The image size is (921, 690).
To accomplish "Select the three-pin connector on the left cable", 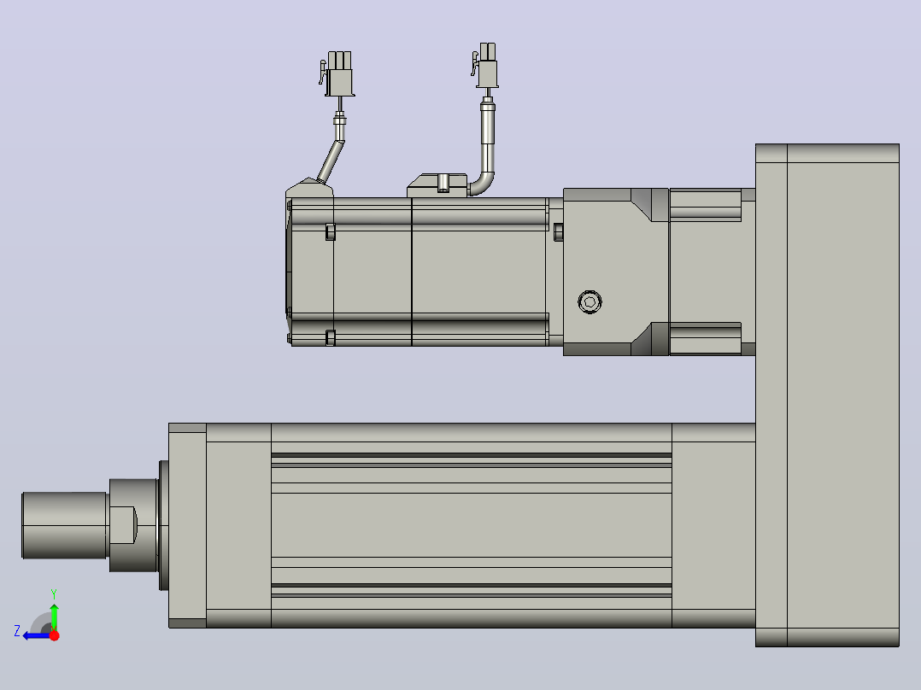I will coord(337,74).
